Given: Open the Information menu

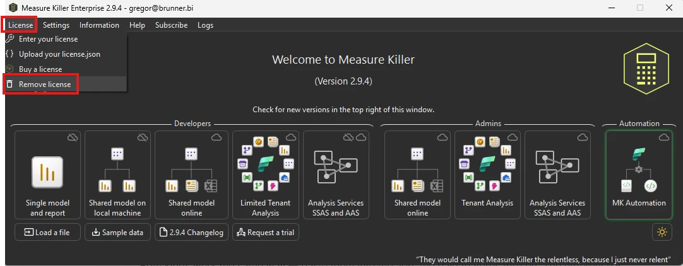Looking at the screenshot, I should coord(99,25).
